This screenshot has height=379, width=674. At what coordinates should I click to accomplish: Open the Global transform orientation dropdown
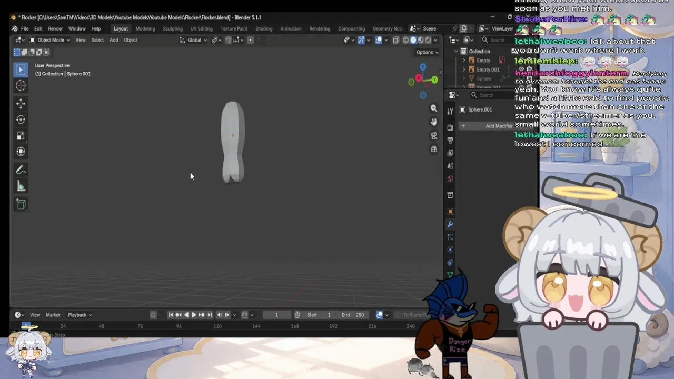pyautogui.click(x=194, y=40)
